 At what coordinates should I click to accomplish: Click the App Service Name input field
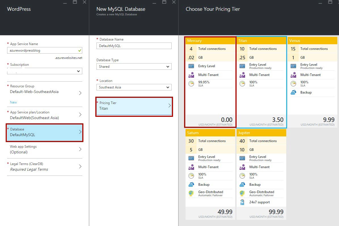click(45, 50)
